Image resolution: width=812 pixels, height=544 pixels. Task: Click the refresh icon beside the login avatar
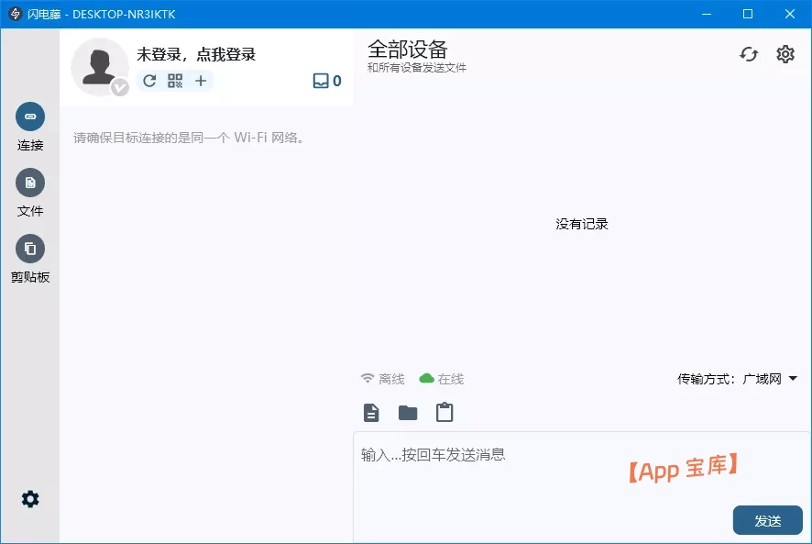click(x=148, y=81)
